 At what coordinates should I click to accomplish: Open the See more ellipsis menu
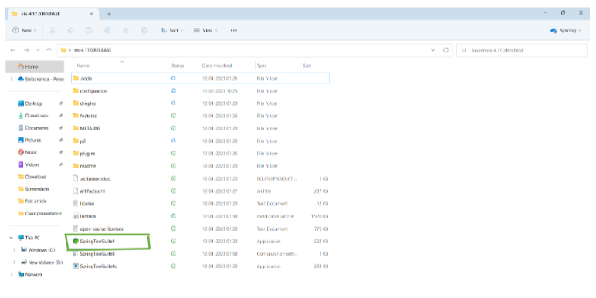click(234, 30)
